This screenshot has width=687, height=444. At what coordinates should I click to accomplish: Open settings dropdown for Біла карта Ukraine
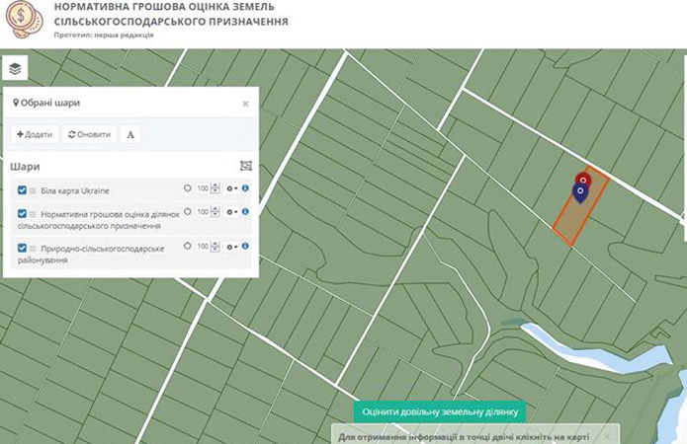tap(231, 187)
